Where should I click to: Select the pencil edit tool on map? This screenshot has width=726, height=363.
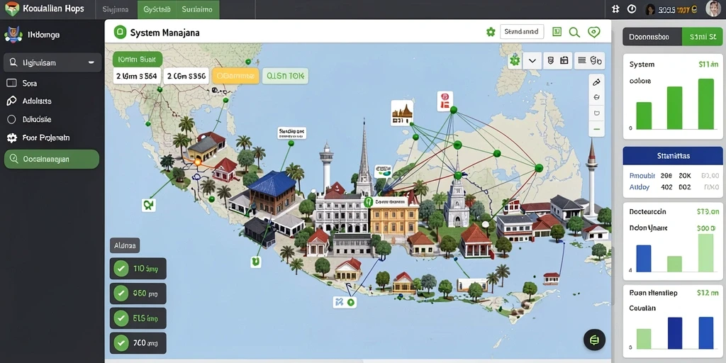[596, 82]
